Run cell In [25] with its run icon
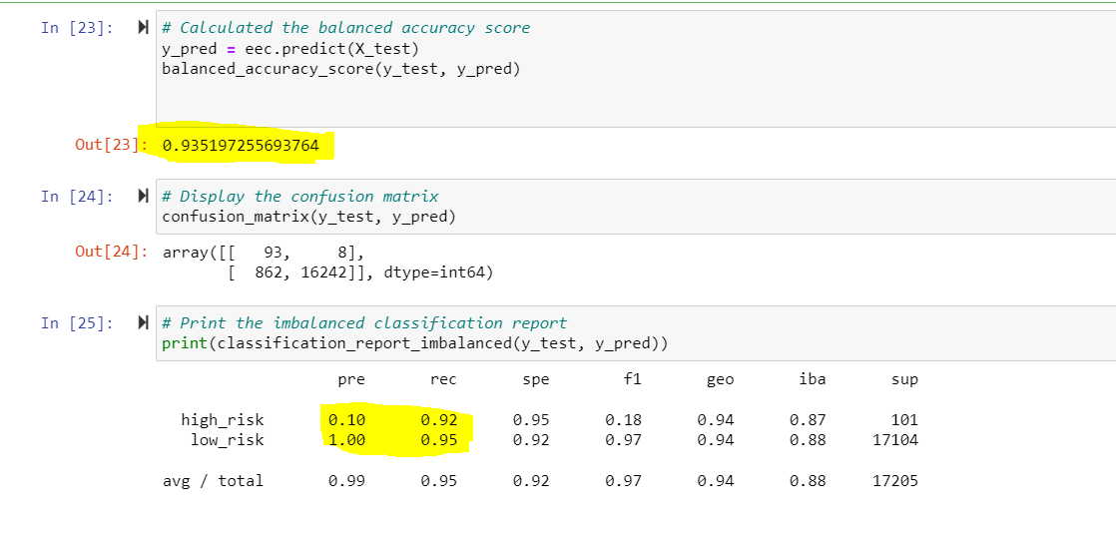 [x=143, y=323]
